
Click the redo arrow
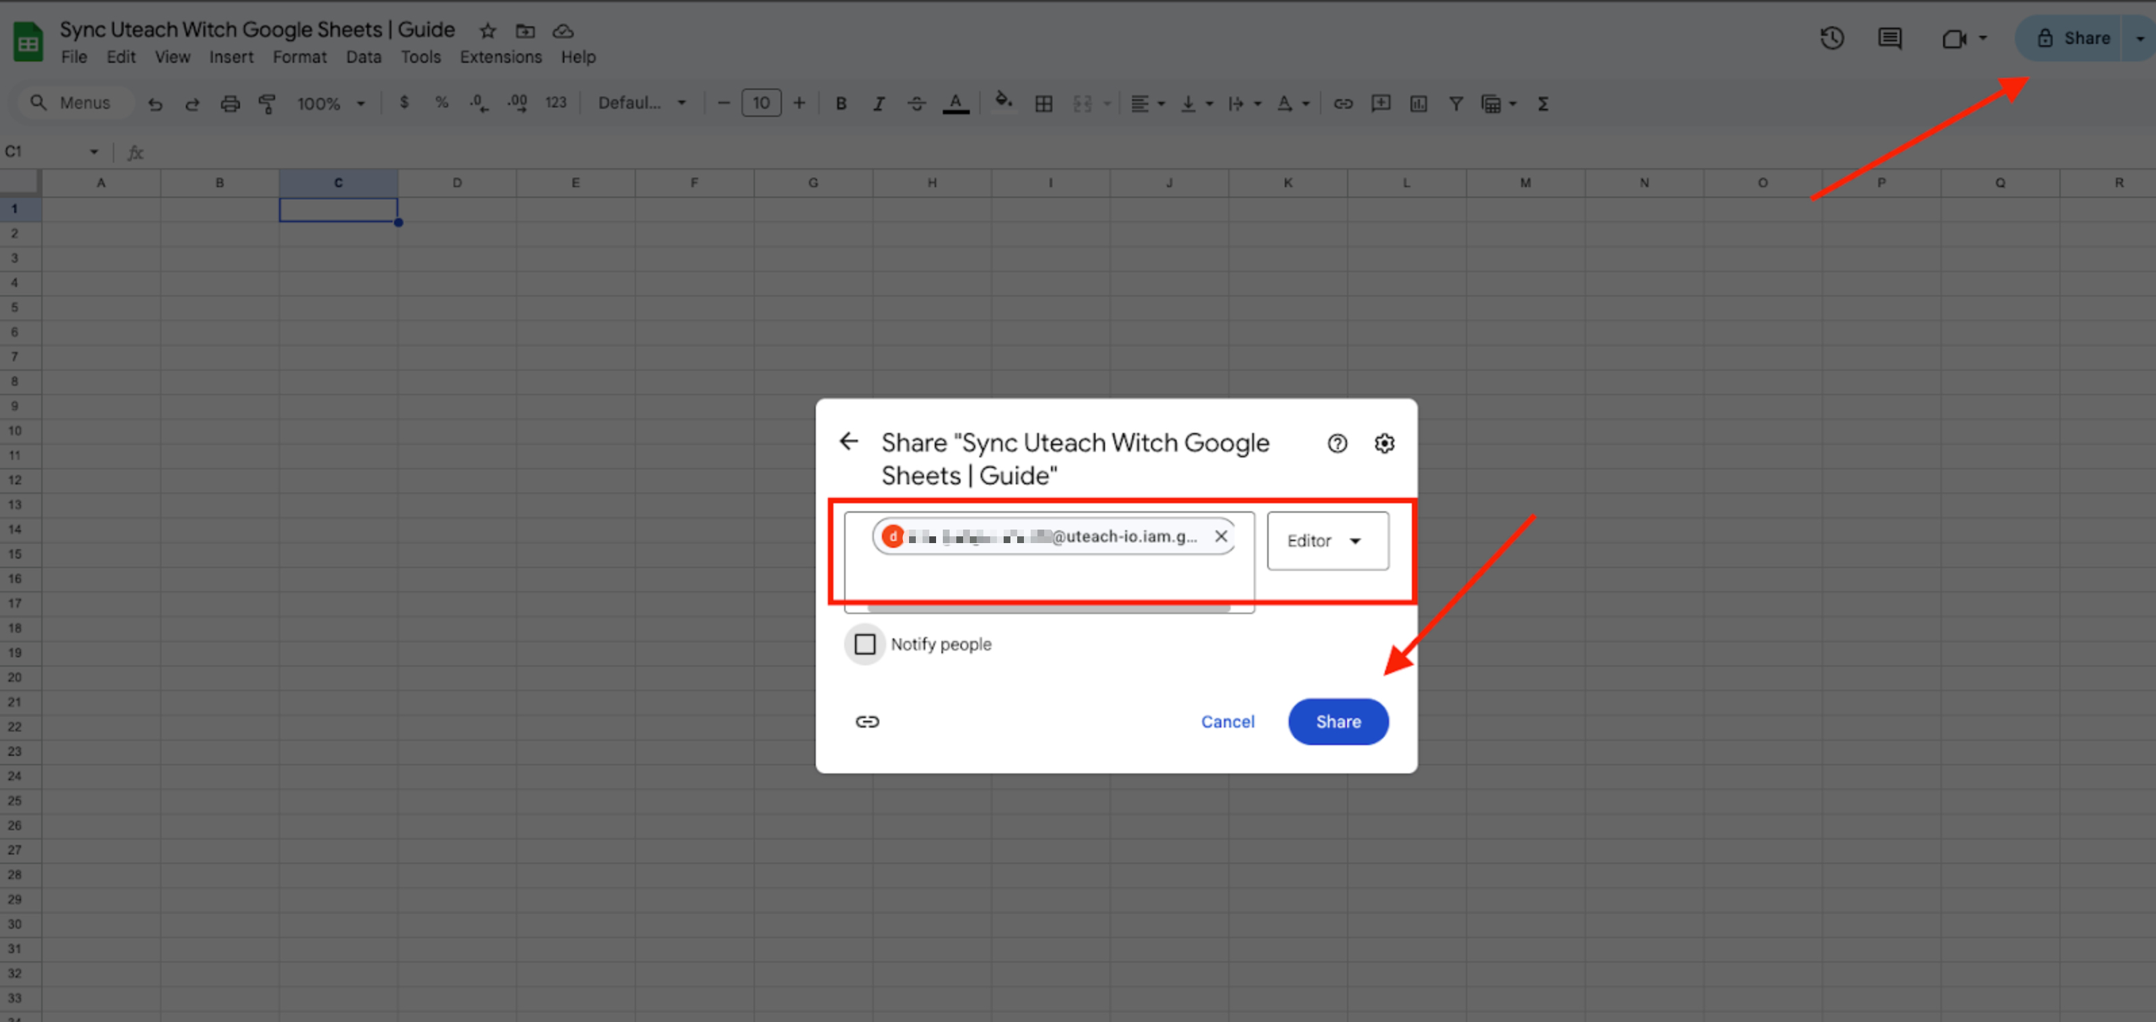click(193, 104)
